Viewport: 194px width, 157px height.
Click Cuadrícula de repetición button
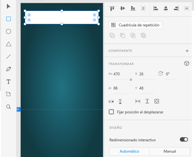136,25
